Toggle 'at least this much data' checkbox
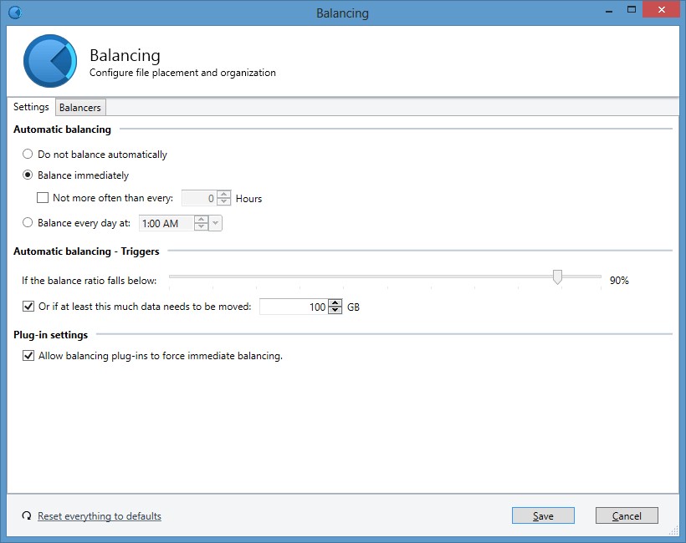Viewport: 686px width, 543px height. tap(29, 307)
